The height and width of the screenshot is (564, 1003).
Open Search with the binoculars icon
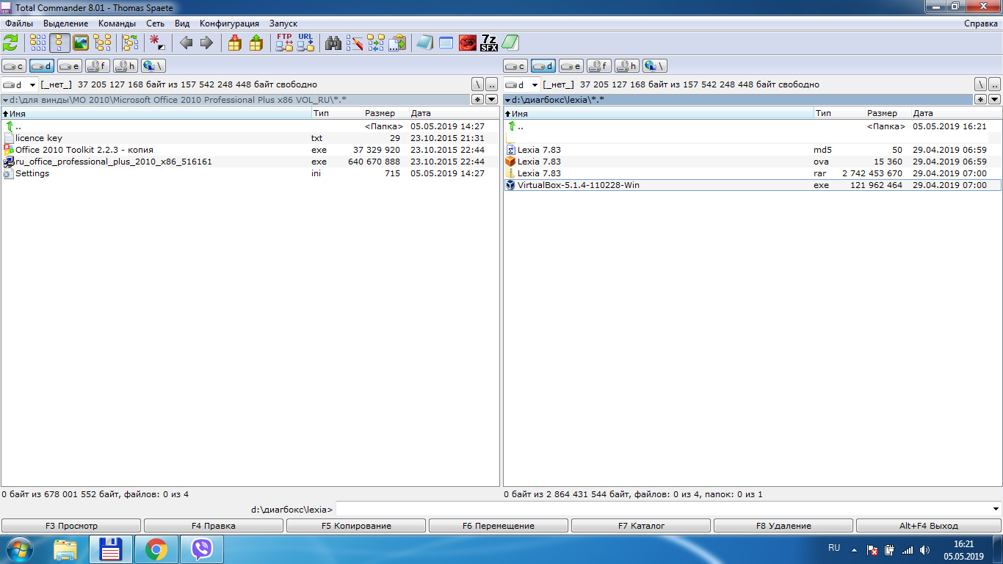[x=333, y=43]
